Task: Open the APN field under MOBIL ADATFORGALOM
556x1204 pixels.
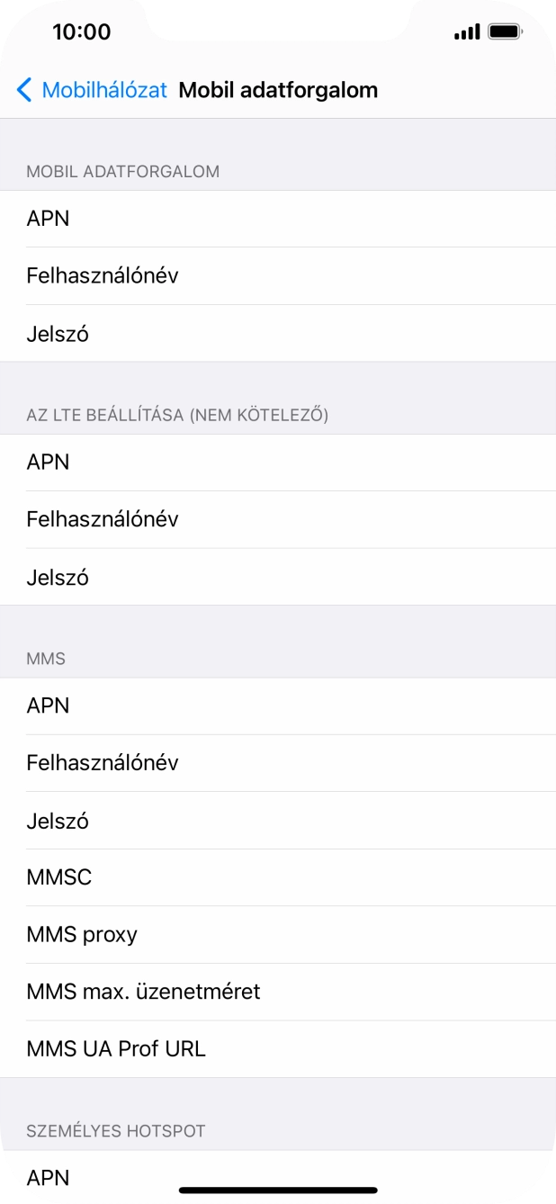Action: coord(278,219)
